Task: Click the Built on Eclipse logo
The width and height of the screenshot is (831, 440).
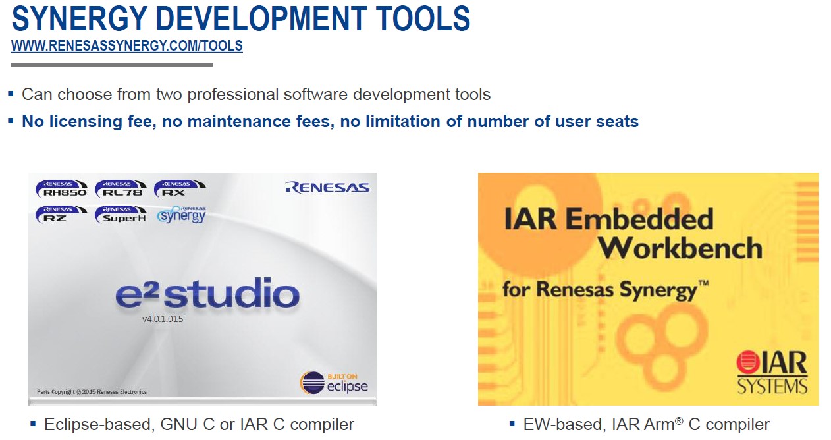Action: [334, 382]
